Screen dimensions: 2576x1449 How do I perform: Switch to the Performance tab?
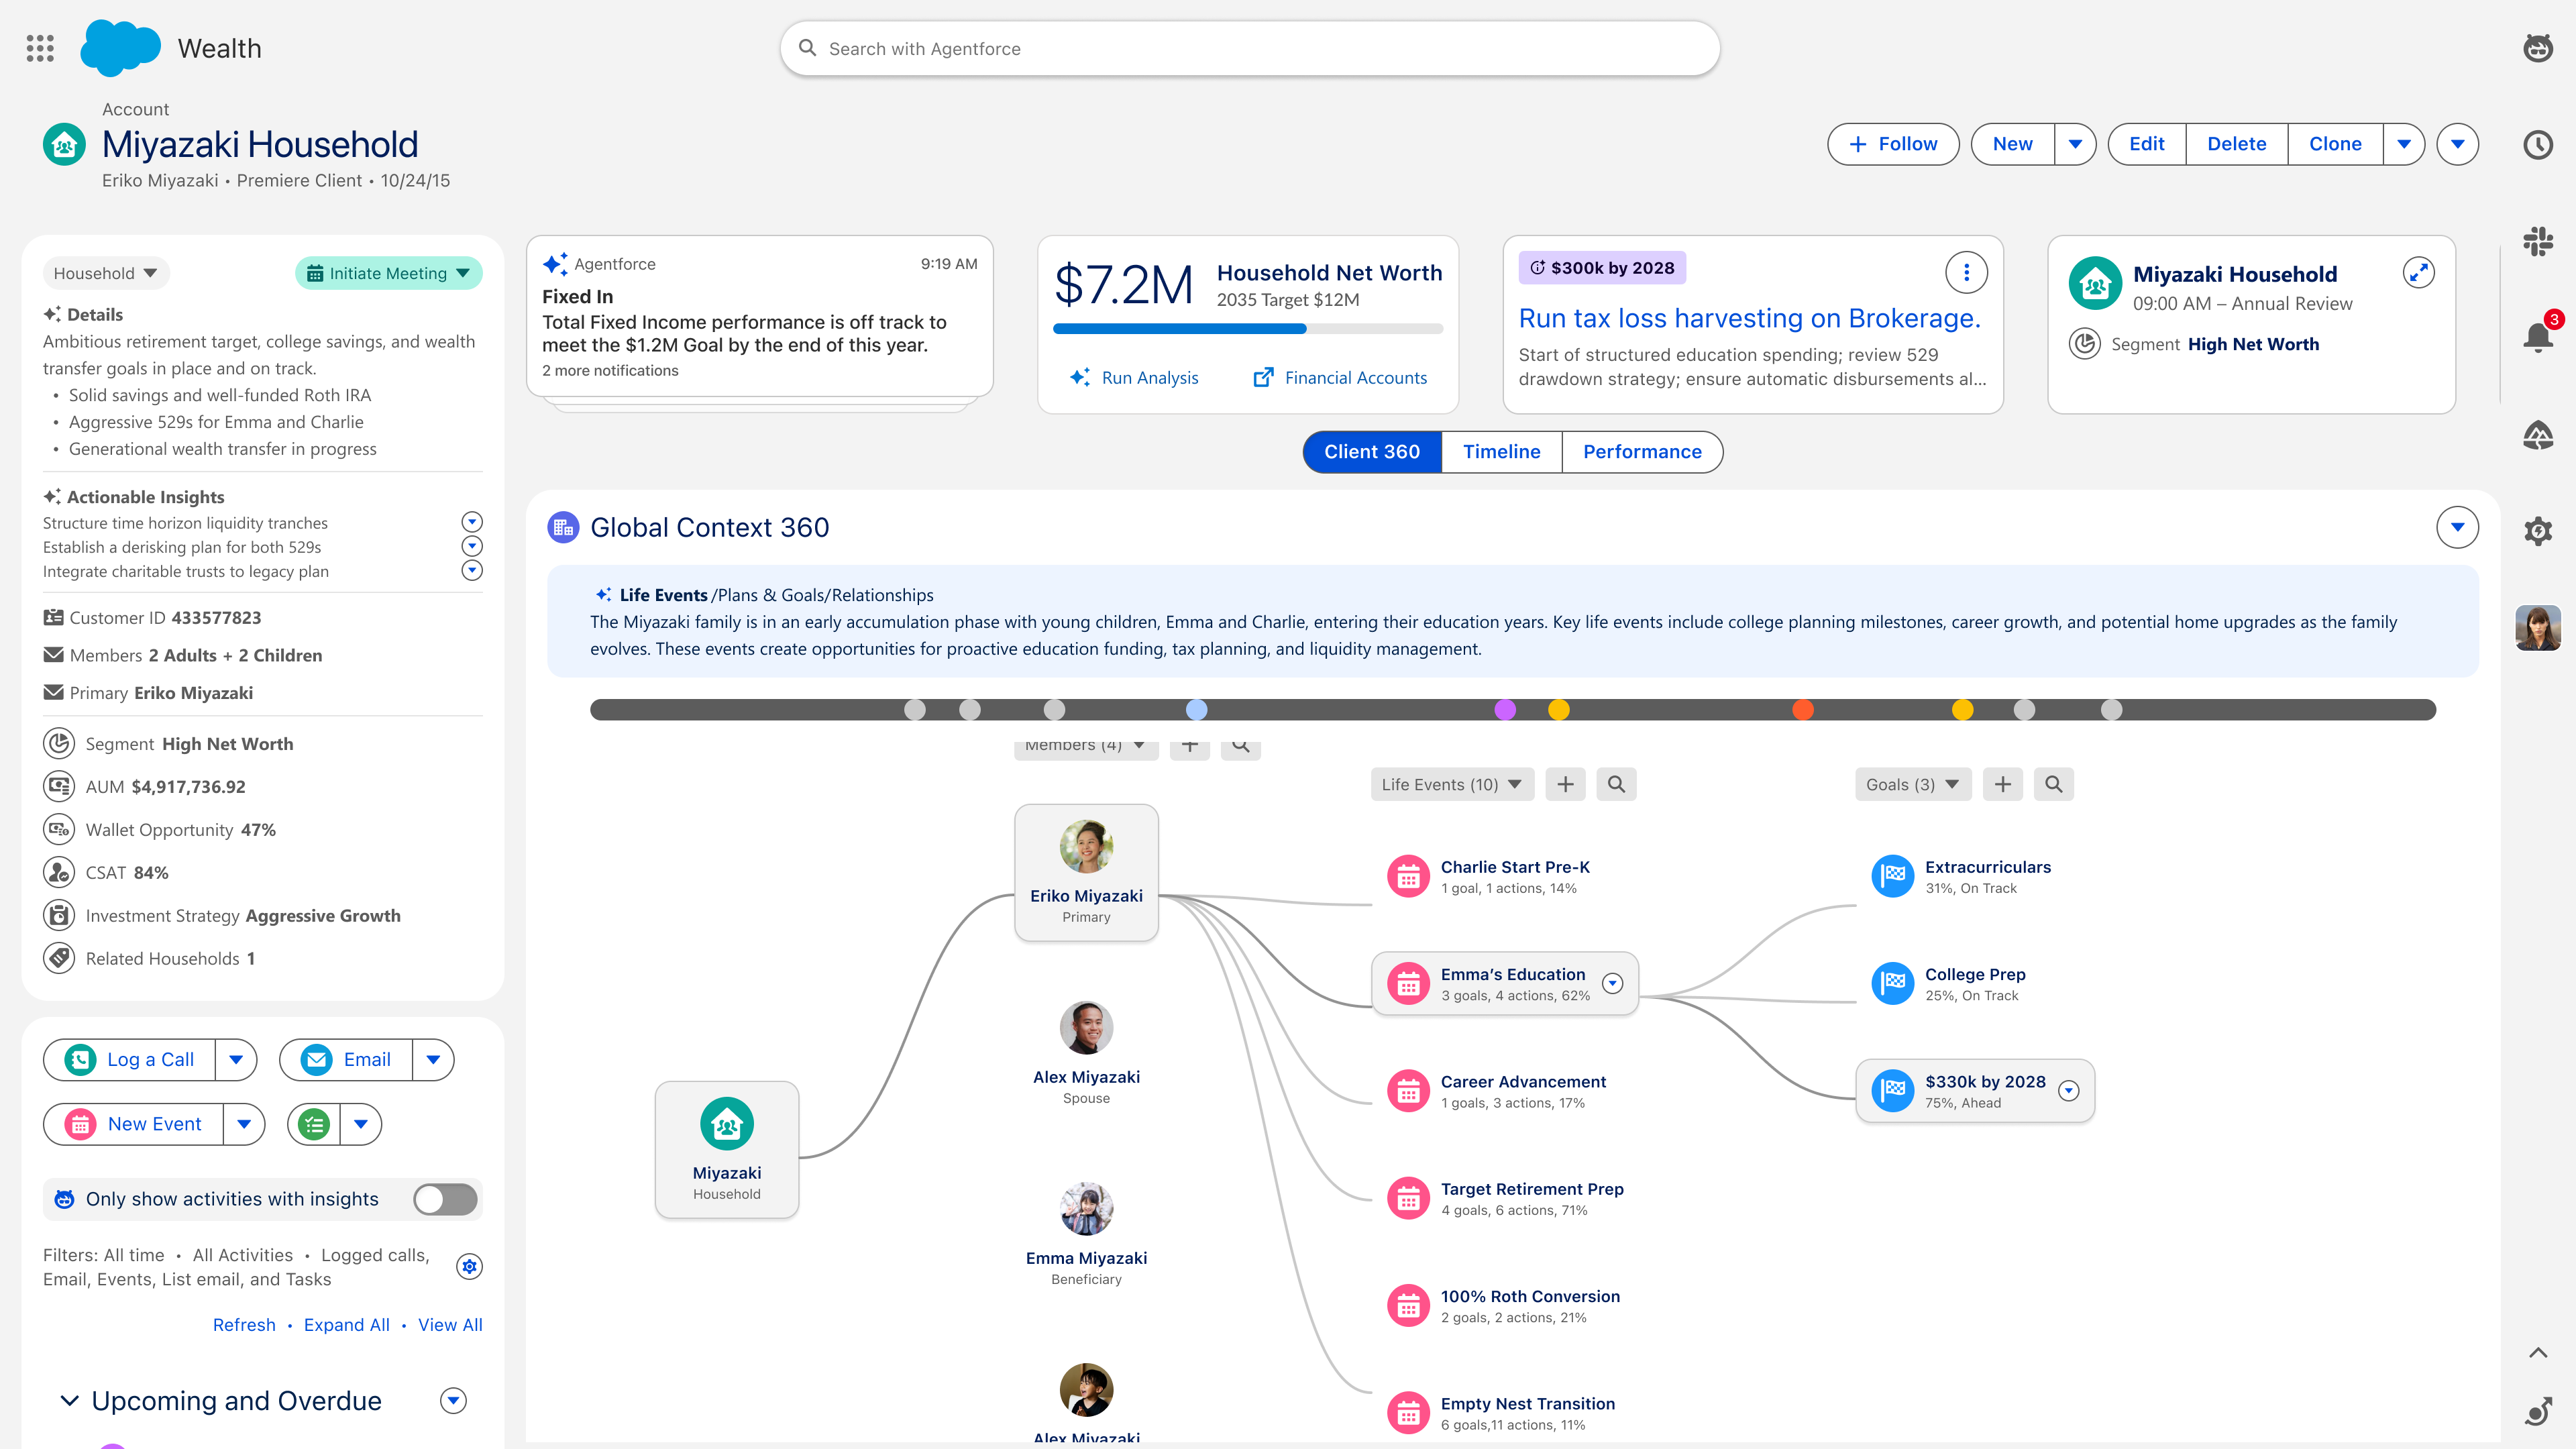pos(1642,452)
